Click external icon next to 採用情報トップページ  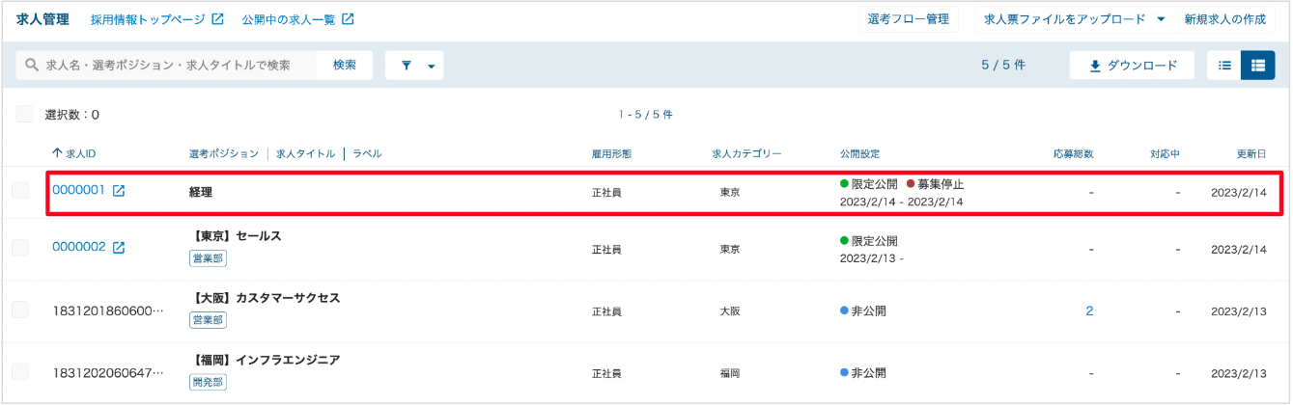coord(217,18)
